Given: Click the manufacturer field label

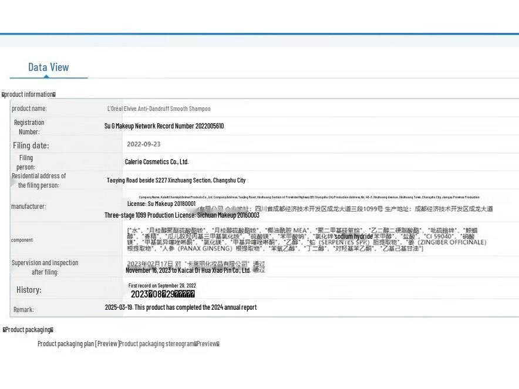Looking at the screenshot, I should point(28,207).
